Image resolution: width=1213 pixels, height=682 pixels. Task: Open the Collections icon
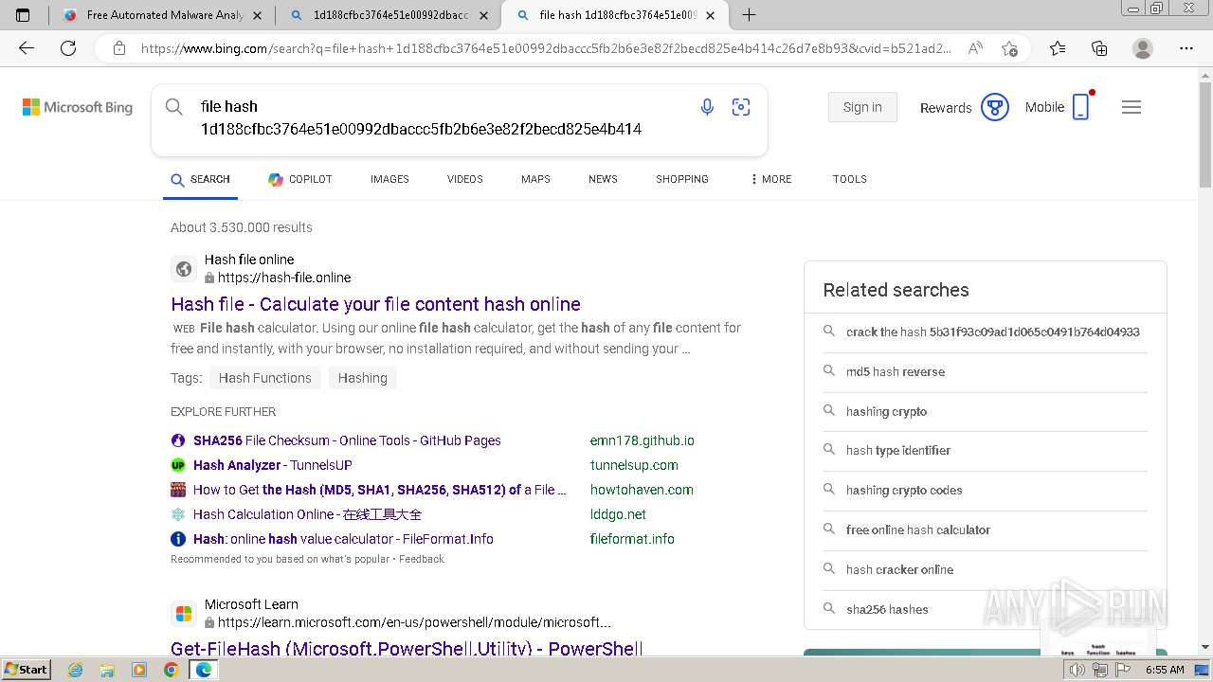(x=1099, y=48)
